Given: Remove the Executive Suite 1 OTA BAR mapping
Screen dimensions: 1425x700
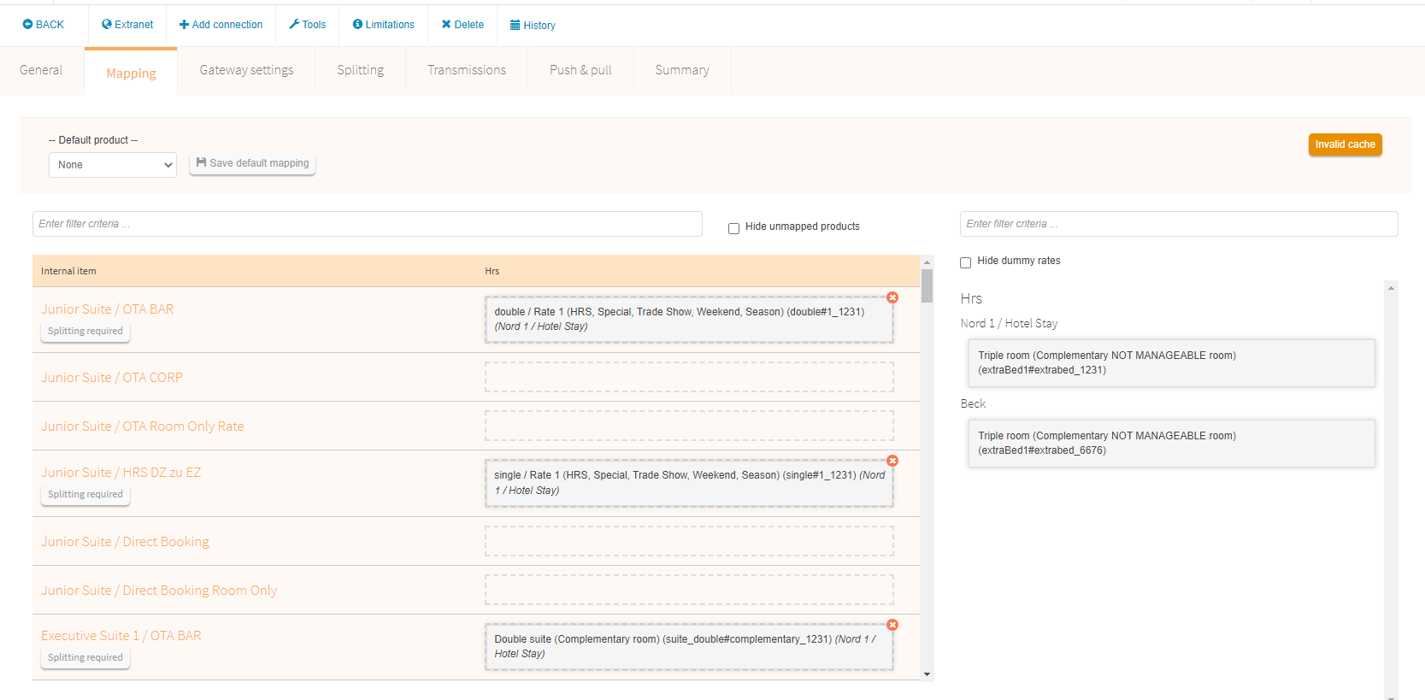Looking at the screenshot, I should click(892, 625).
